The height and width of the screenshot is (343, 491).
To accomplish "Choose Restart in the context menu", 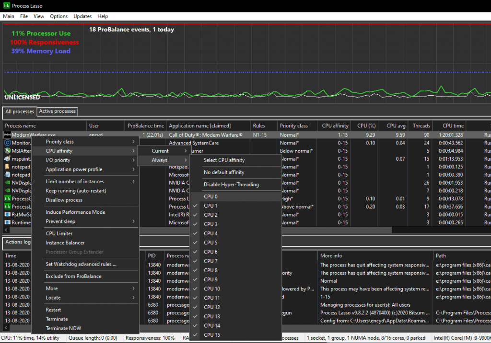I will (x=85, y=310).
